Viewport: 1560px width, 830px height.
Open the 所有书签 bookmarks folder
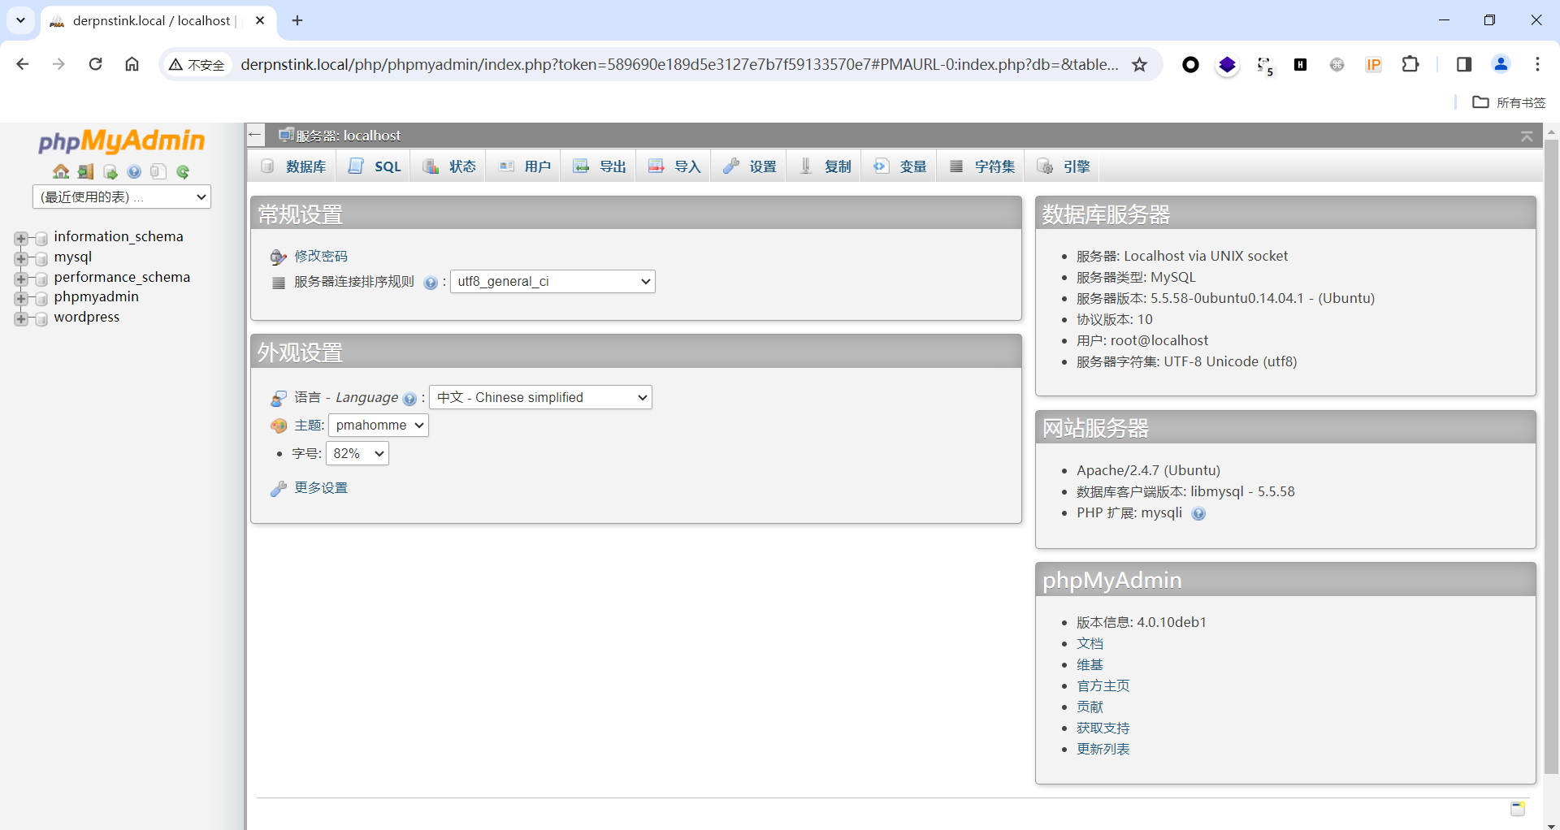(x=1509, y=102)
